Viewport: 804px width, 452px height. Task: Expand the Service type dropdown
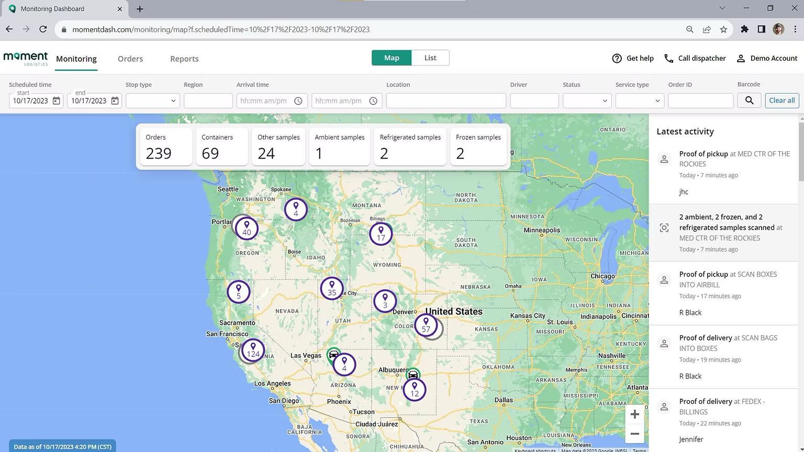(x=639, y=100)
